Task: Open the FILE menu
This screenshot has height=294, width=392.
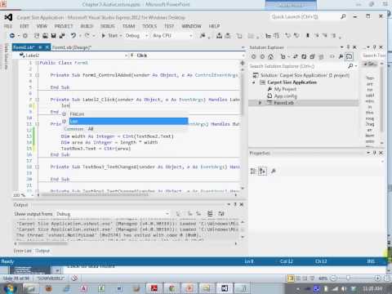Action: (x=8, y=26)
